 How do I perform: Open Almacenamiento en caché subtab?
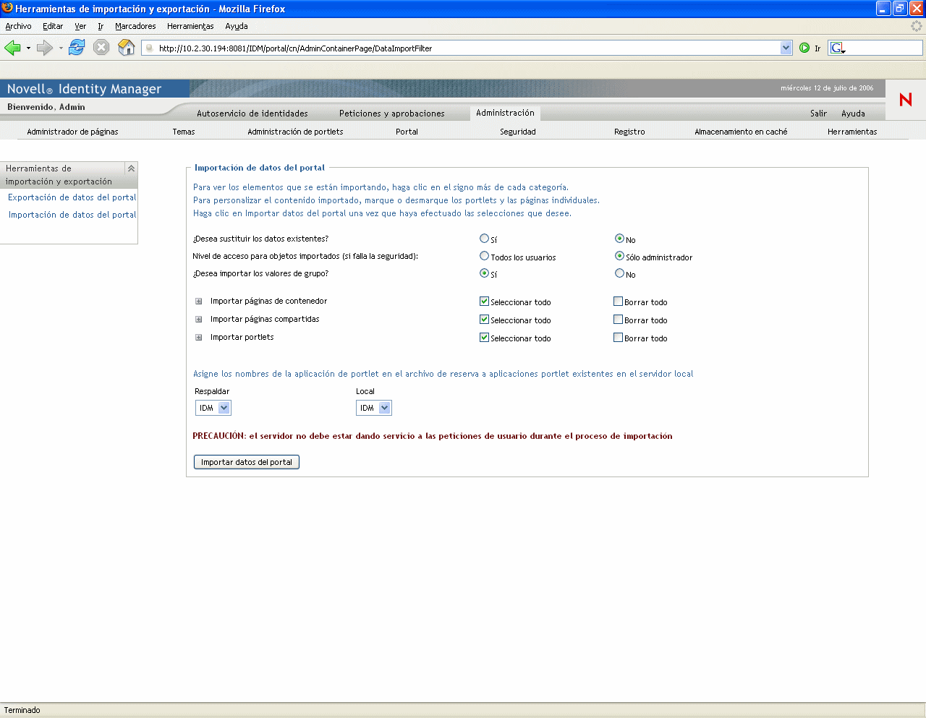tap(741, 132)
